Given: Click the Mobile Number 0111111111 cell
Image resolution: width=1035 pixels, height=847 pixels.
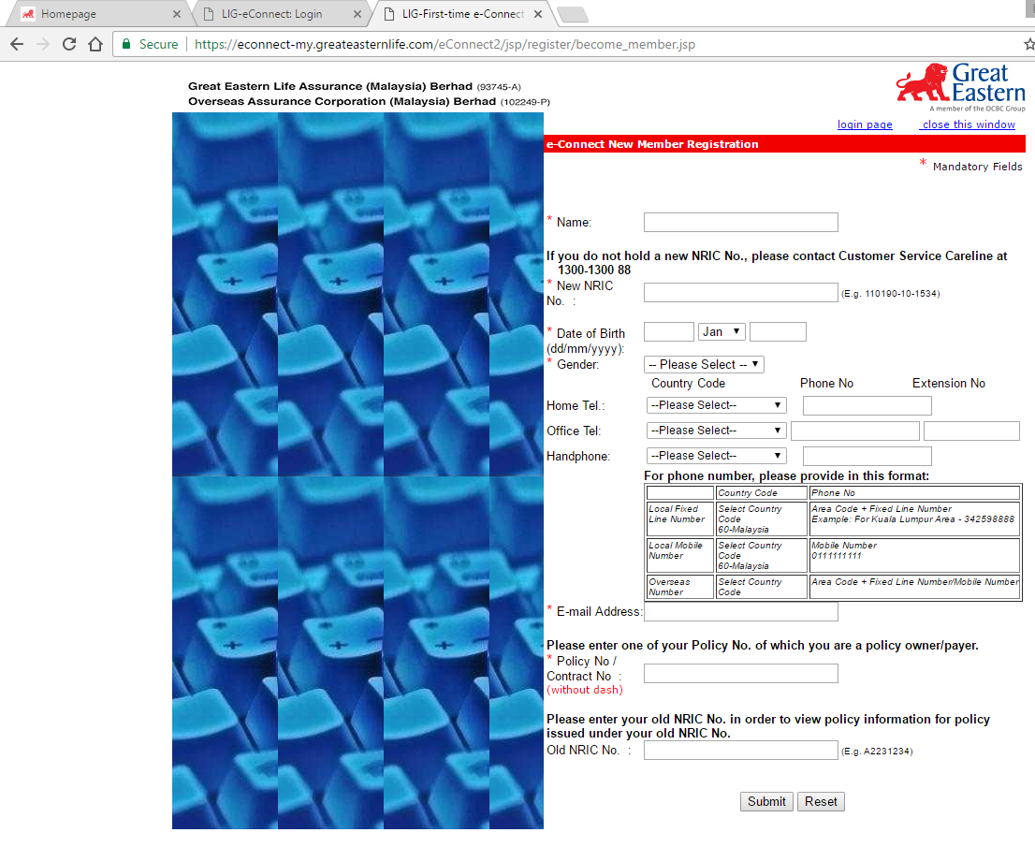Looking at the screenshot, I should pyautogui.click(x=914, y=555).
